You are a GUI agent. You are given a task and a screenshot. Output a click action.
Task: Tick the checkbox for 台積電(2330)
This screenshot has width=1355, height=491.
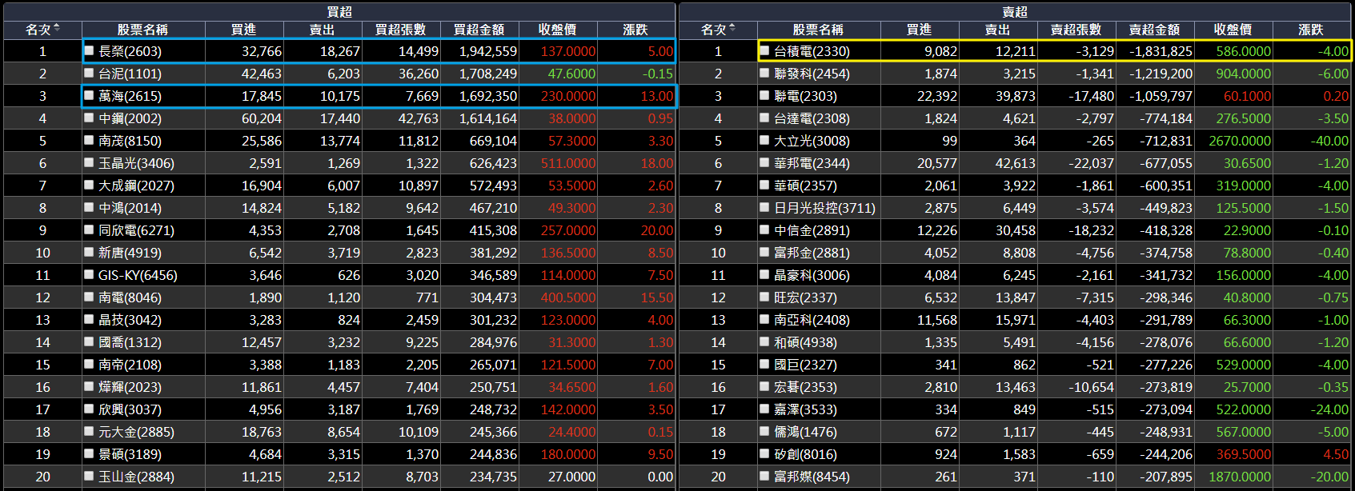(765, 50)
